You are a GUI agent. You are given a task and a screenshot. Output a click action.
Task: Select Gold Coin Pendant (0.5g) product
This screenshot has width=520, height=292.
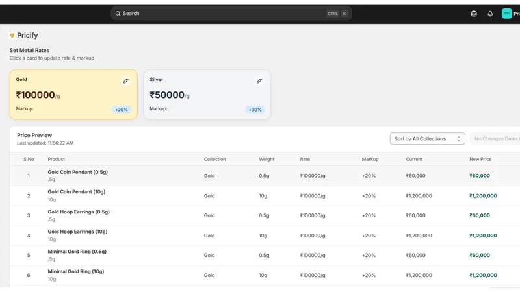click(77, 172)
